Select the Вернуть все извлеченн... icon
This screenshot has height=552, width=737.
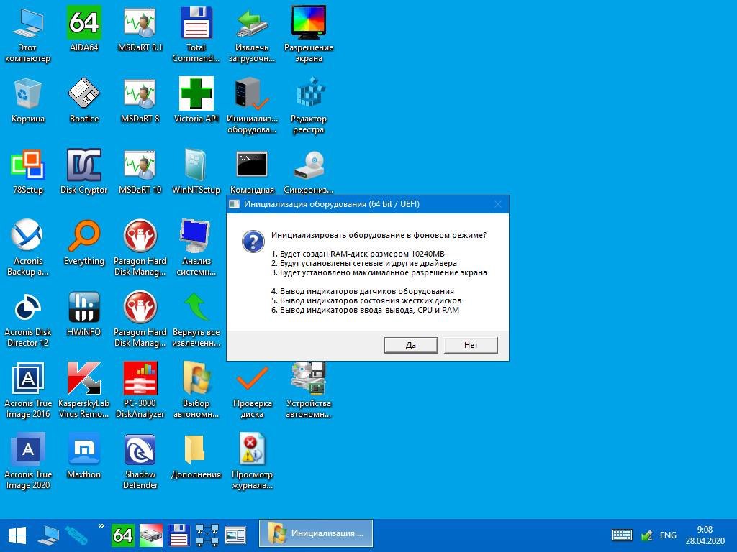(196, 319)
